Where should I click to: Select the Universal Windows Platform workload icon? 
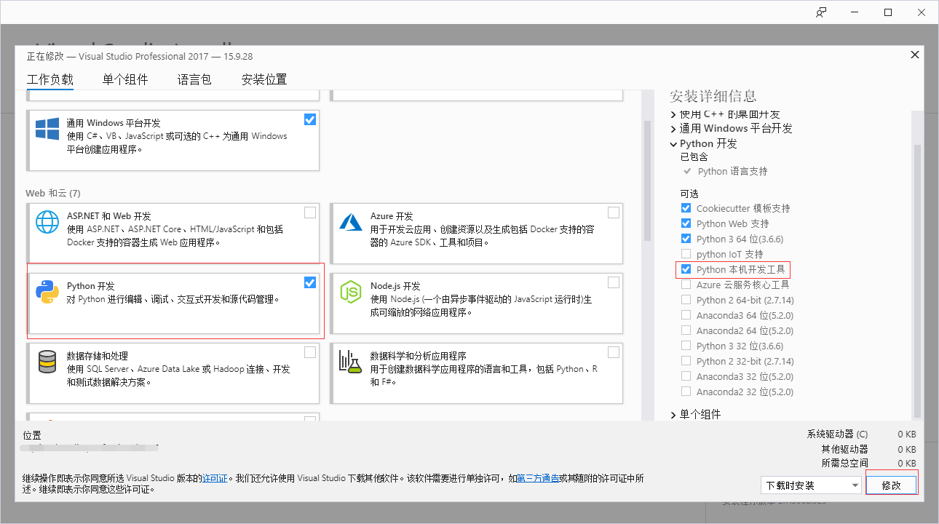(x=47, y=130)
